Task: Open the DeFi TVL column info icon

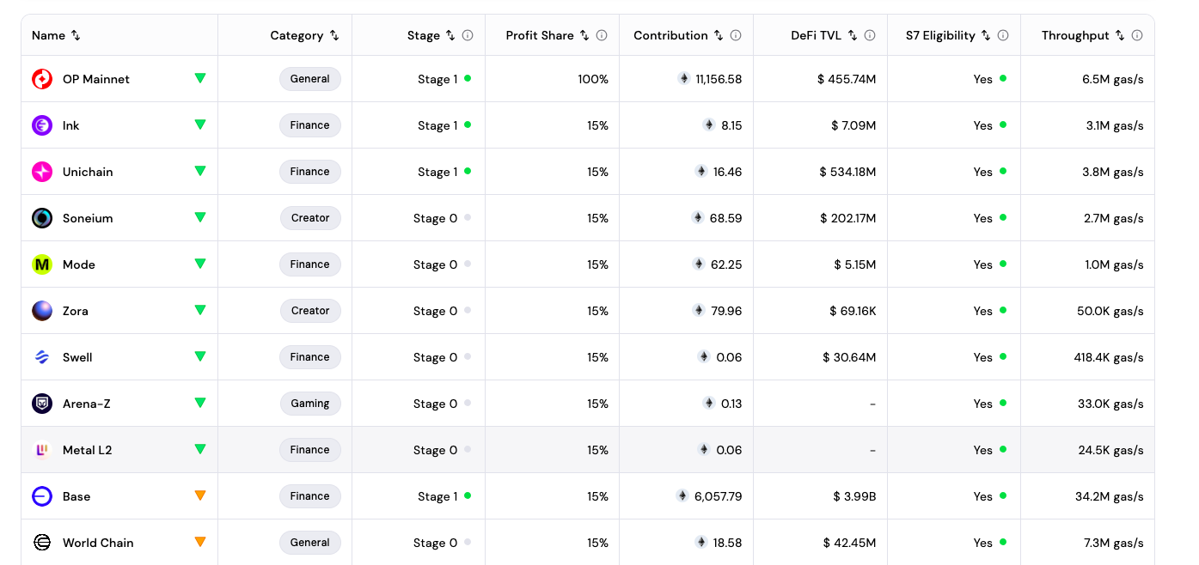Action: point(870,35)
